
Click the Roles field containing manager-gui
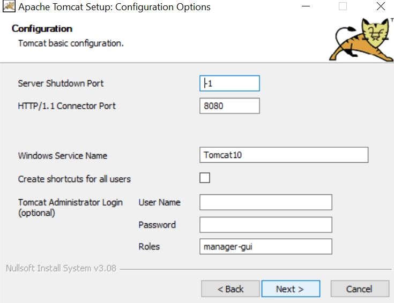click(x=265, y=246)
